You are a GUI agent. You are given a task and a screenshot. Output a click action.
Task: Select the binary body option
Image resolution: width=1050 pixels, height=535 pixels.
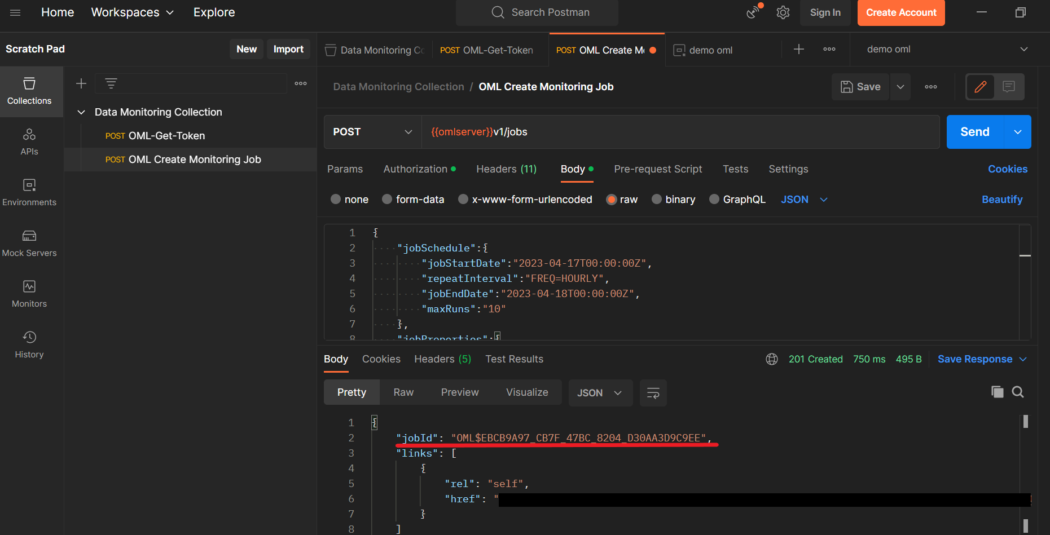click(657, 200)
